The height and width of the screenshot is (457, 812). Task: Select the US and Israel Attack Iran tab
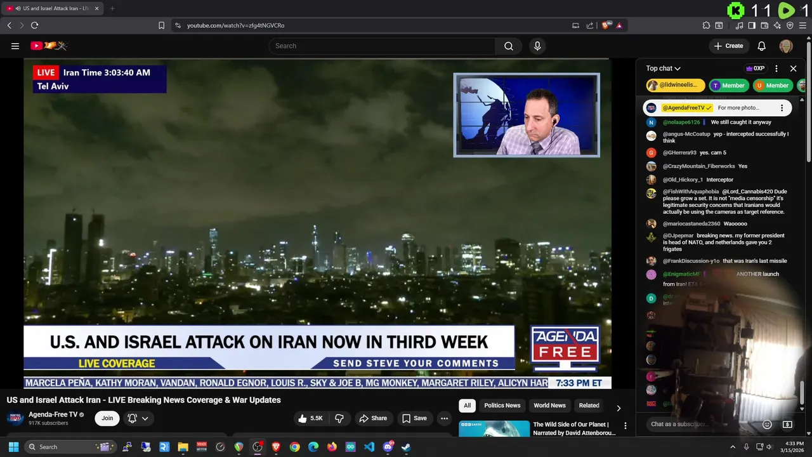pos(52,8)
